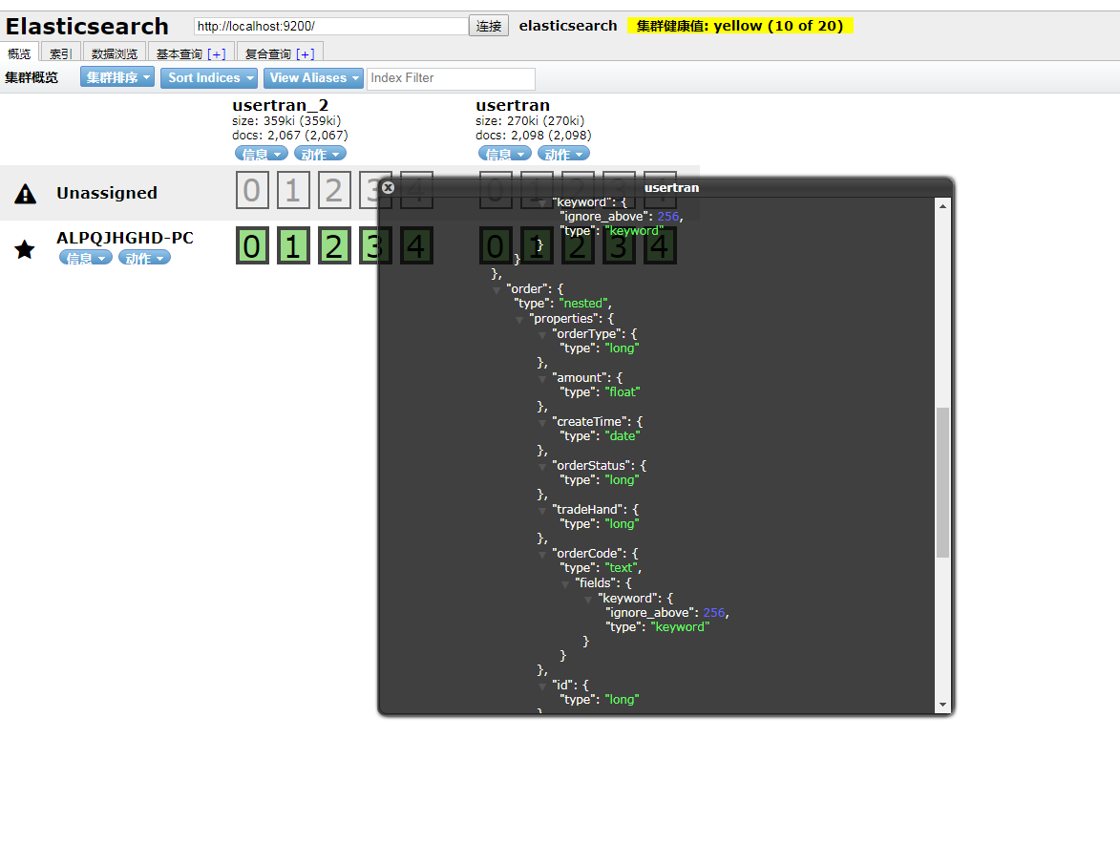Image resolution: width=1120 pixels, height=866 pixels.
Task: Close the usertran info dialog
Action: tap(388, 187)
